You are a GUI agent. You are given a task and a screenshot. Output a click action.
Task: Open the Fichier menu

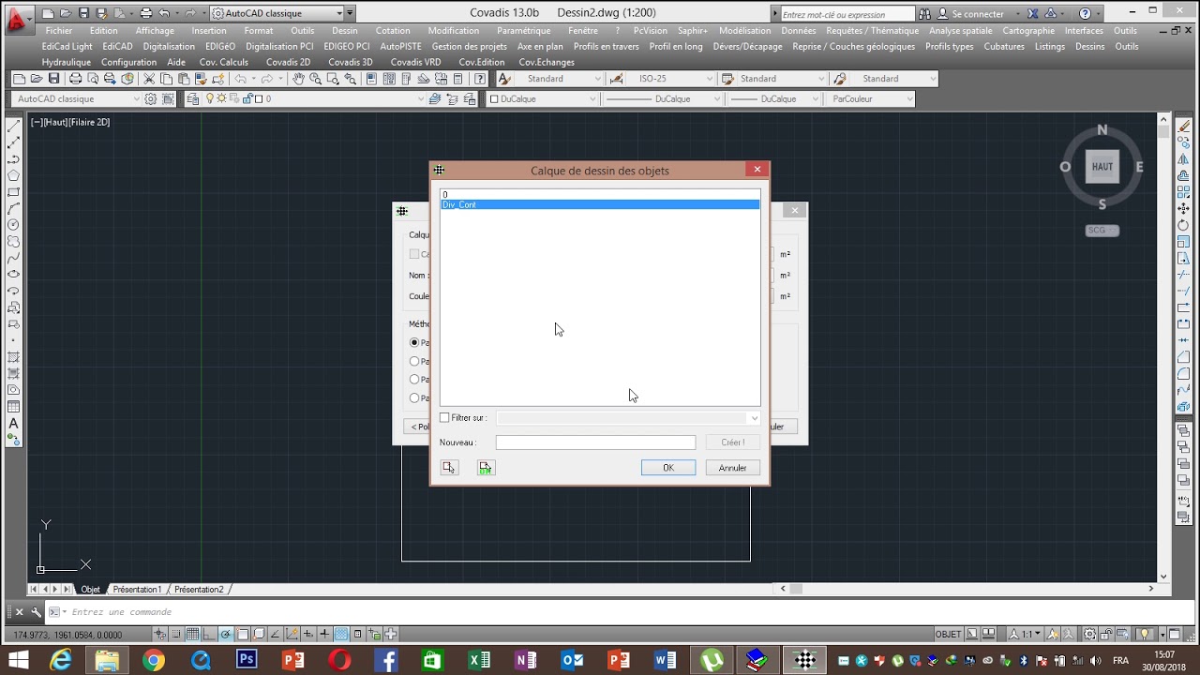click(58, 30)
